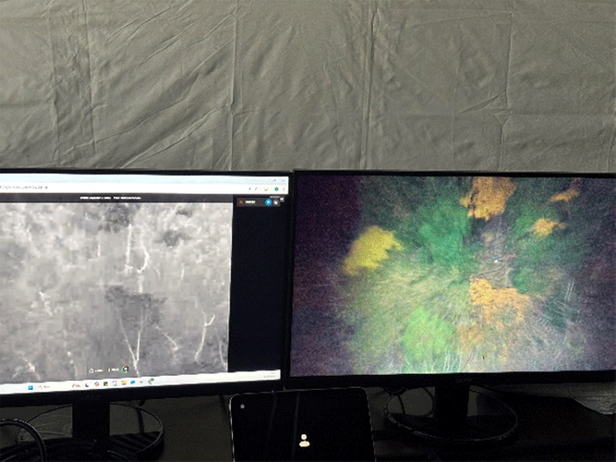
Task: Click the grayscale thermal video feed
Action: pos(115,288)
